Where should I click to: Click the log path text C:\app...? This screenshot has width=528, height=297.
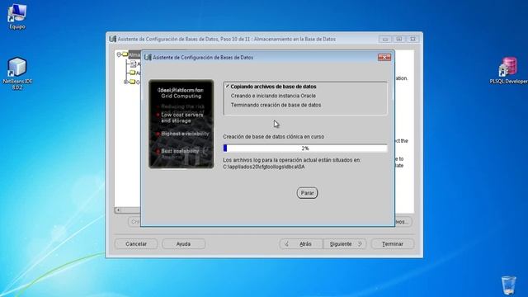(x=264, y=167)
